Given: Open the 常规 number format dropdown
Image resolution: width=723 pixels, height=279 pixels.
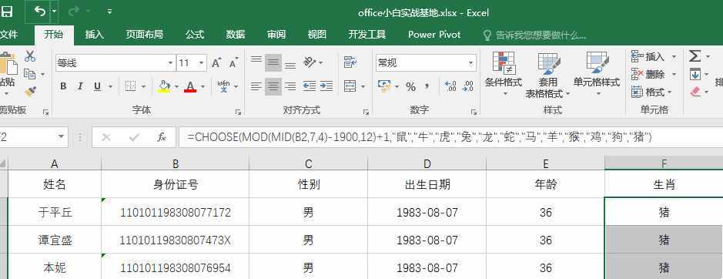Looking at the screenshot, I should (470, 63).
